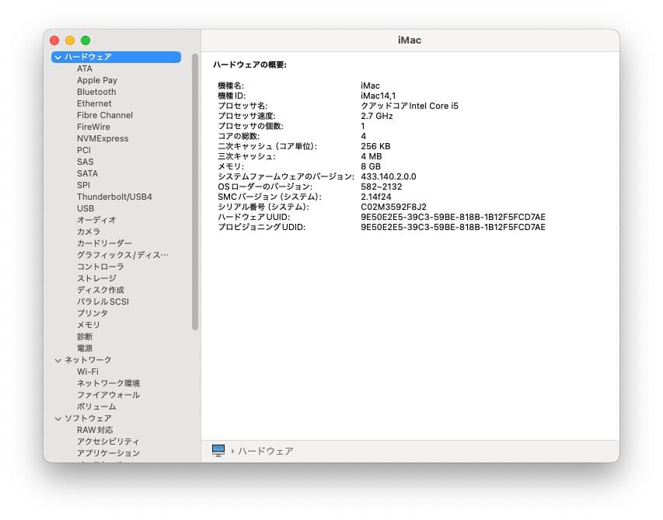Select ファイアウォール in the sidebar

tap(108, 395)
